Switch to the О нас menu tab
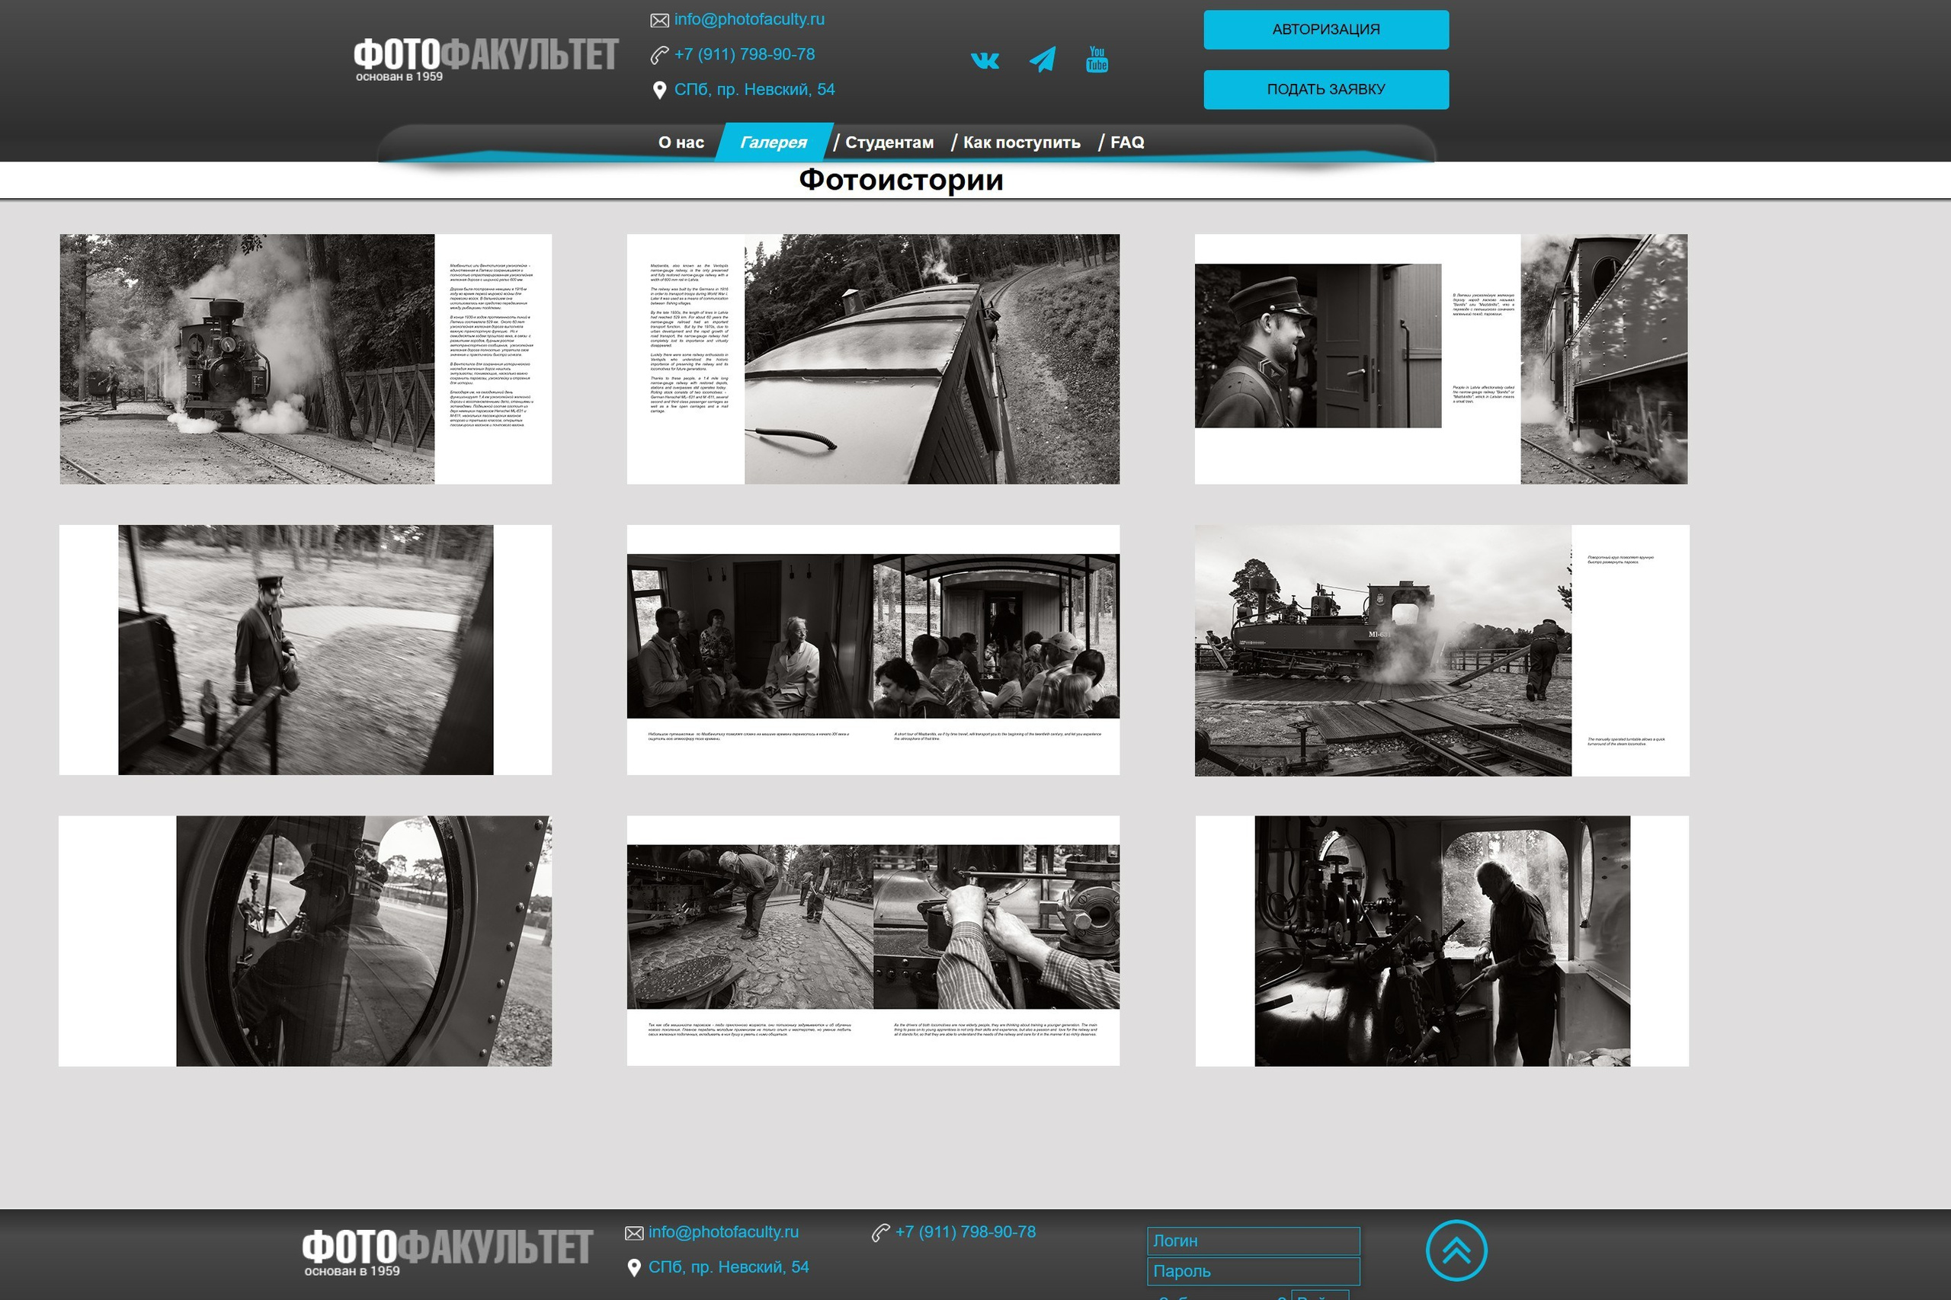 (x=681, y=142)
